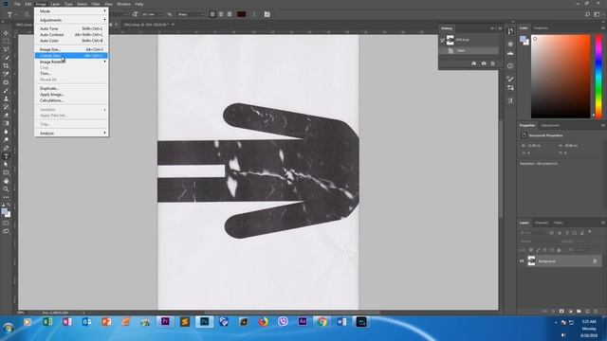This screenshot has height=341, width=607.
Task: Click the text color swatch in options bar
Action: tap(242, 14)
